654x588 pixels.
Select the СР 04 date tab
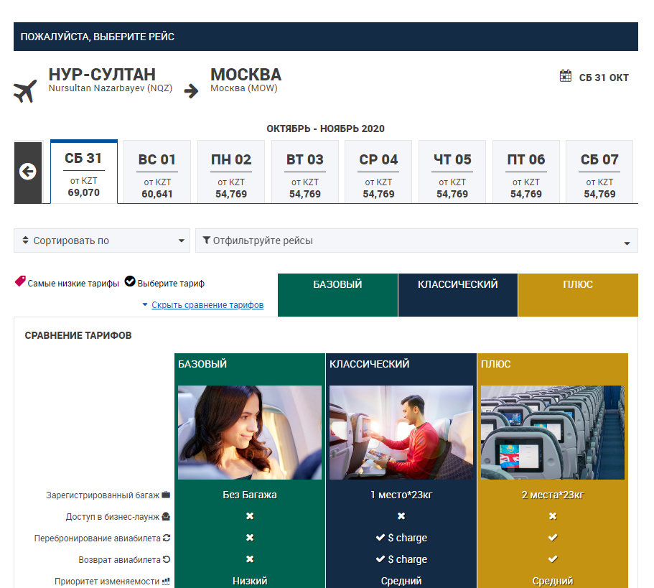(378, 172)
